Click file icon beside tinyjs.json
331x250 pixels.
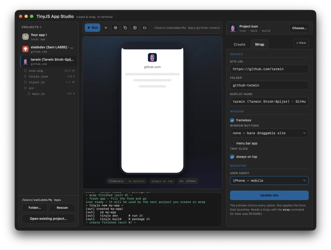pos(25,76)
